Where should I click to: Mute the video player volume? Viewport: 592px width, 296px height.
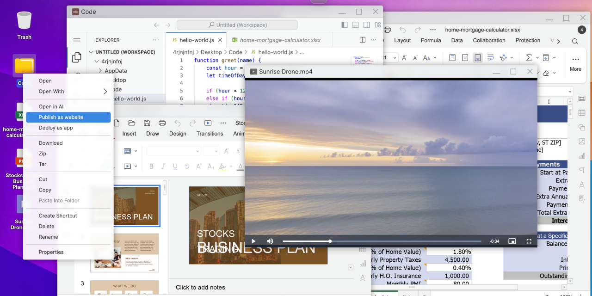(270, 241)
